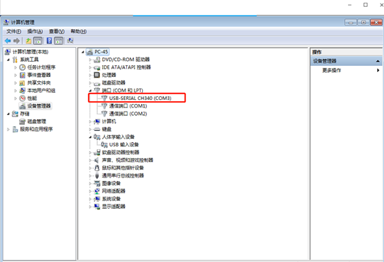Select 事件查看器 tree item

pos(39,75)
